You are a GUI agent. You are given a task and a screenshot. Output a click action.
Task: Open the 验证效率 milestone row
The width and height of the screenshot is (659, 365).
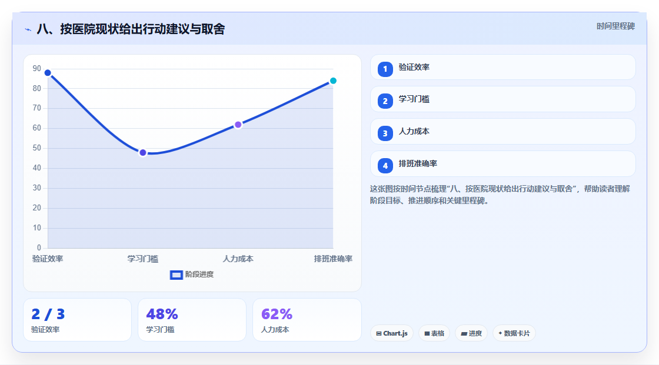tap(502, 67)
